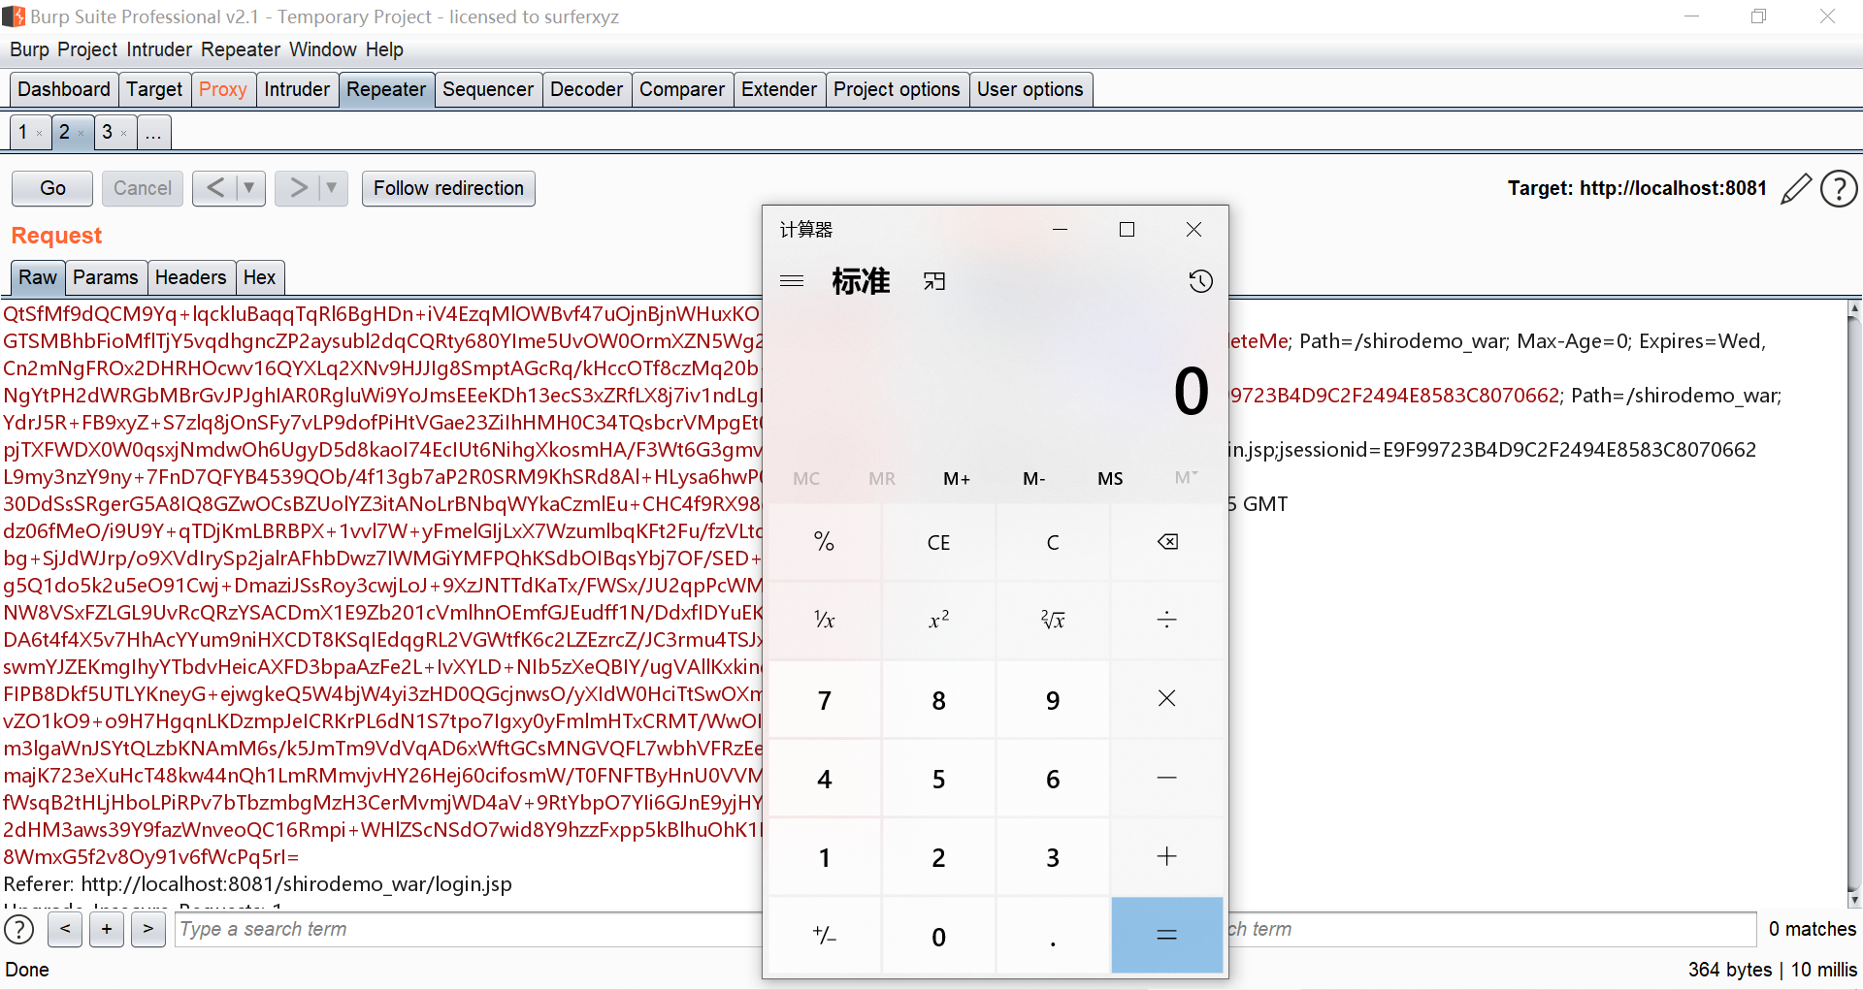Click the plus/minus sign toggle key
The height and width of the screenshot is (990, 1863).
click(824, 936)
